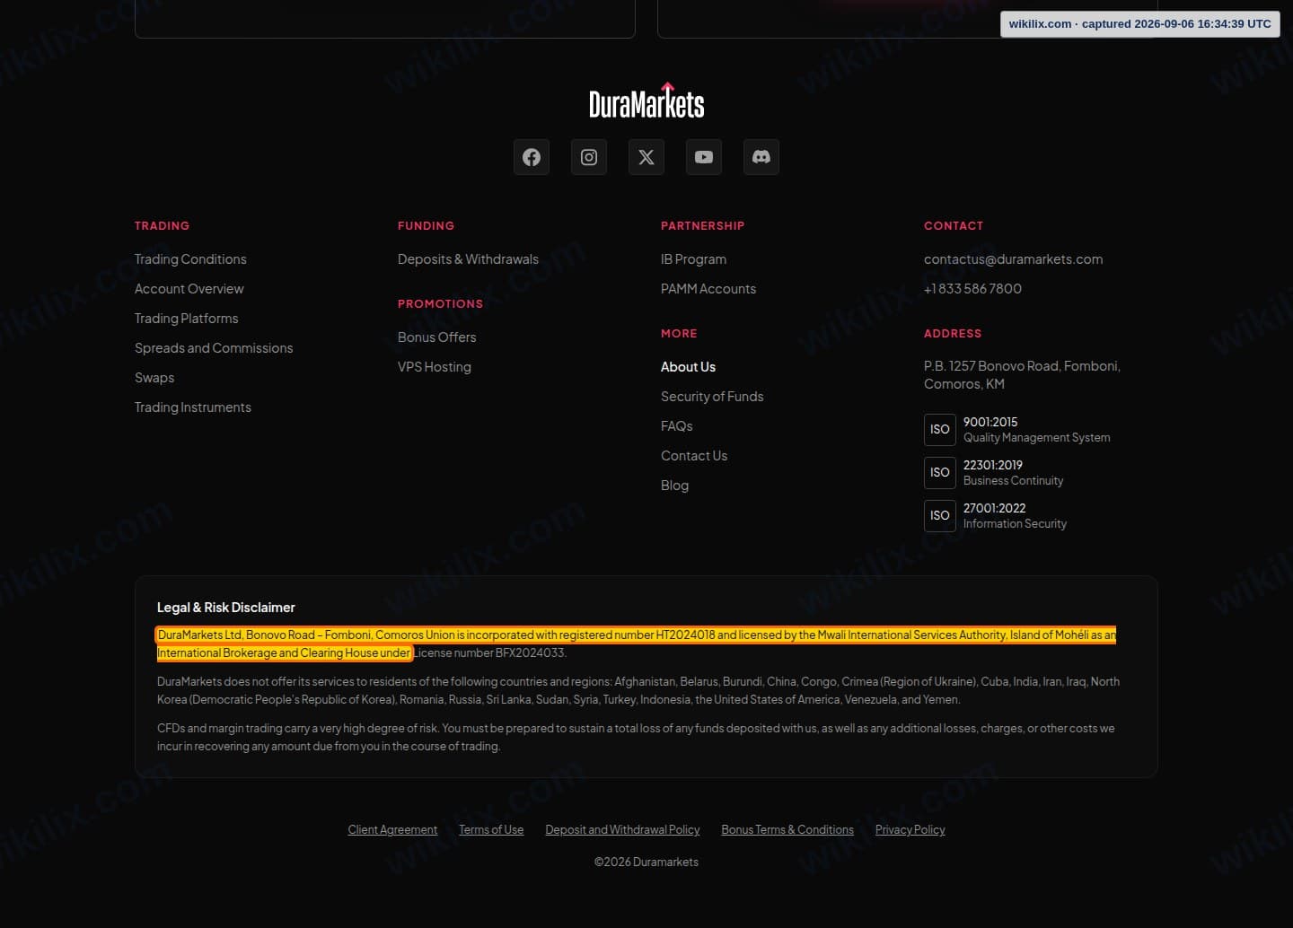The width and height of the screenshot is (1293, 928).
Task: Open the IB Program page
Action: pyautogui.click(x=694, y=259)
